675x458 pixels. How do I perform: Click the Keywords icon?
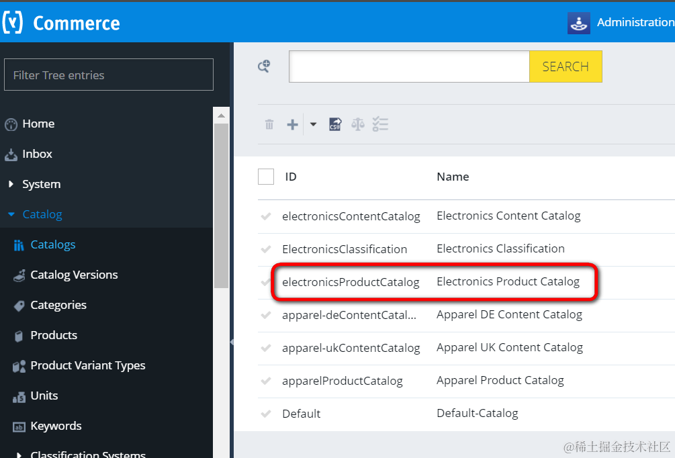19,427
